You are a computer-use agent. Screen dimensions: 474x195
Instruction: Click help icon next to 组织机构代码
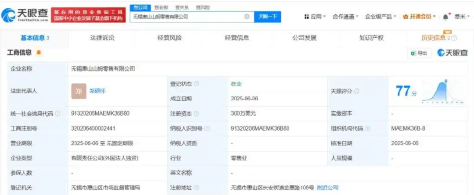coord(367,128)
